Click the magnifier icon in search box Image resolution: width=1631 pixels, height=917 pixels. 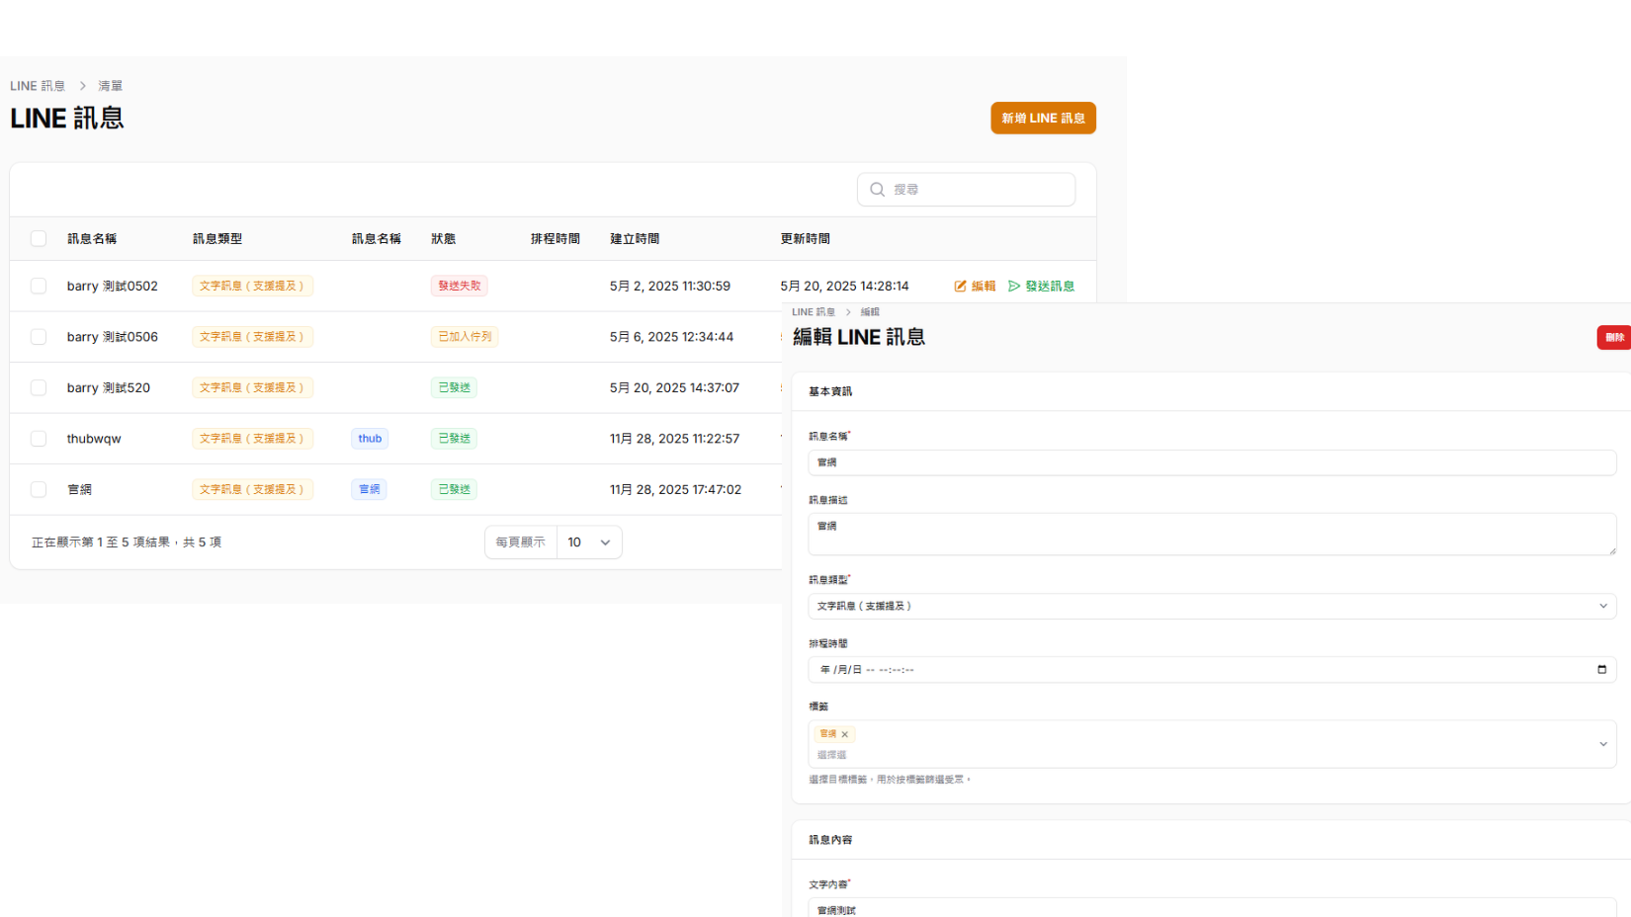pyautogui.click(x=877, y=190)
